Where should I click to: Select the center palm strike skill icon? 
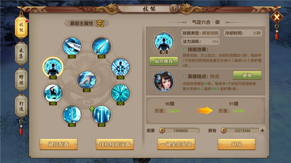(x=86, y=80)
